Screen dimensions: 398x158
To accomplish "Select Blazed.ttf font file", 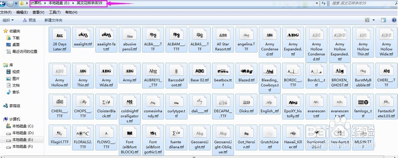I will point(246,73).
